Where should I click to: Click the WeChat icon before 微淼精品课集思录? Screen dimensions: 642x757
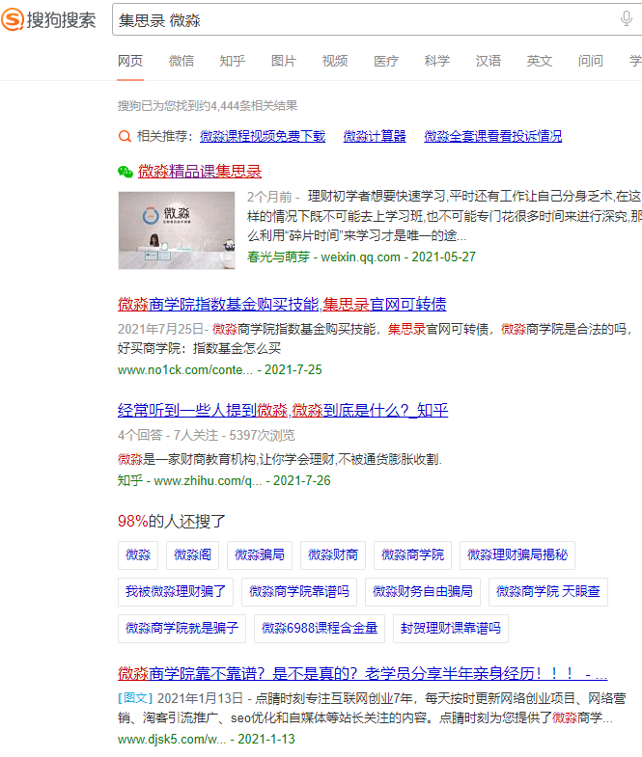126,172
